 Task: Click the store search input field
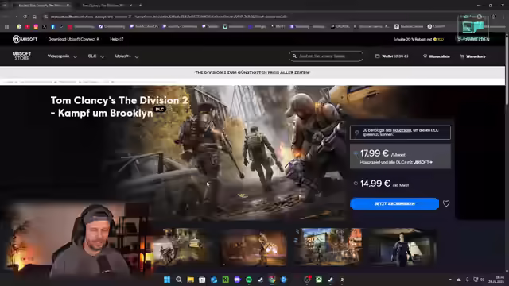click(326, 56)
